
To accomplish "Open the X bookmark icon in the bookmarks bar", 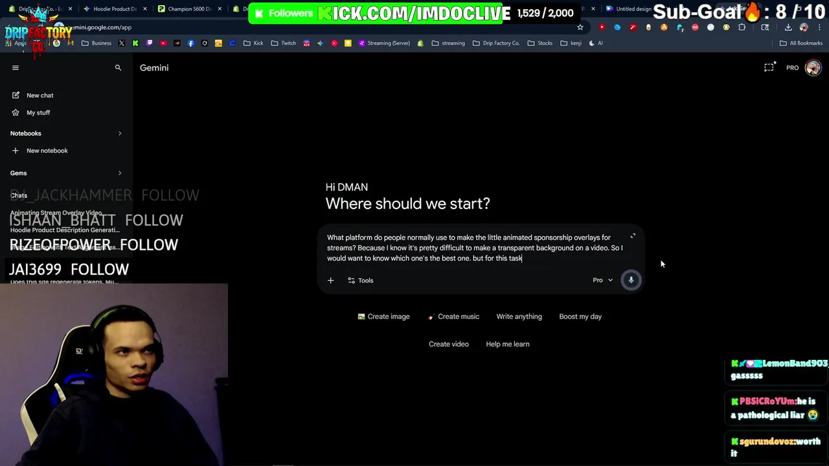I will (x=121, y=43).
